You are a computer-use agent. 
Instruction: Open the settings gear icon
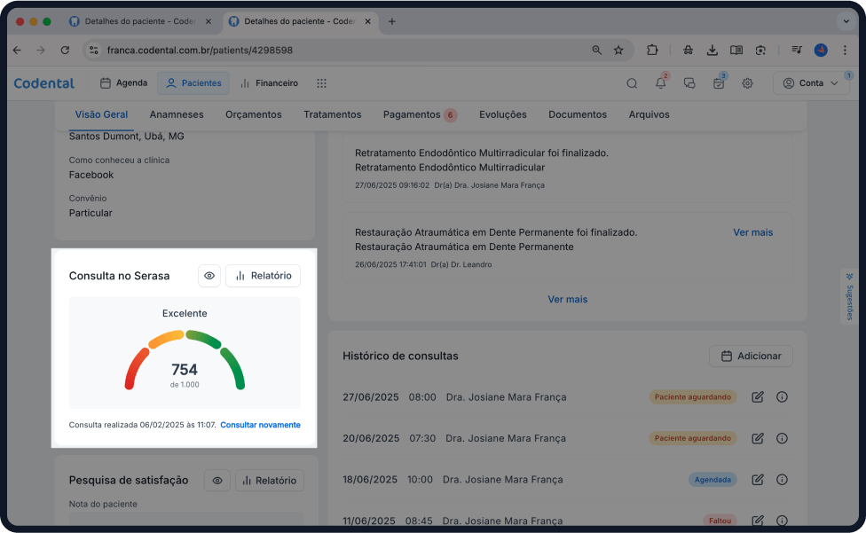[747, 83]
